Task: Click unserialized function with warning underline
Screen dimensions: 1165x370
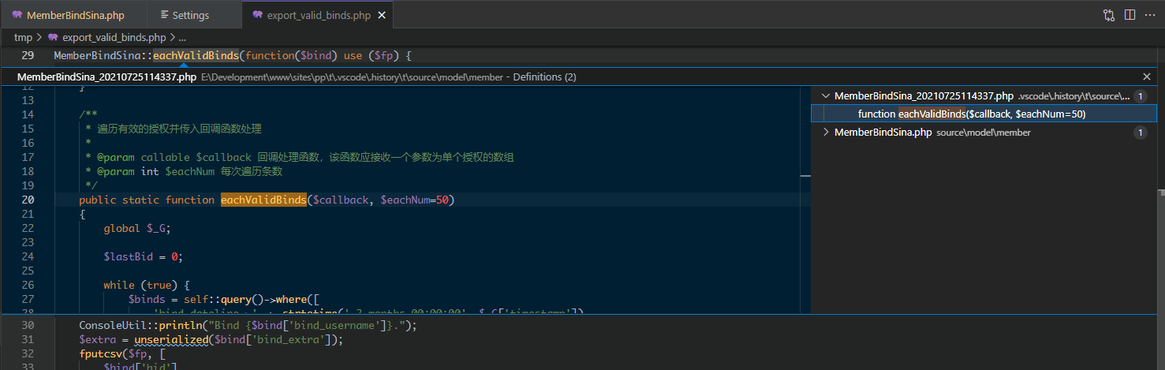Action: [x=171, y=340]
